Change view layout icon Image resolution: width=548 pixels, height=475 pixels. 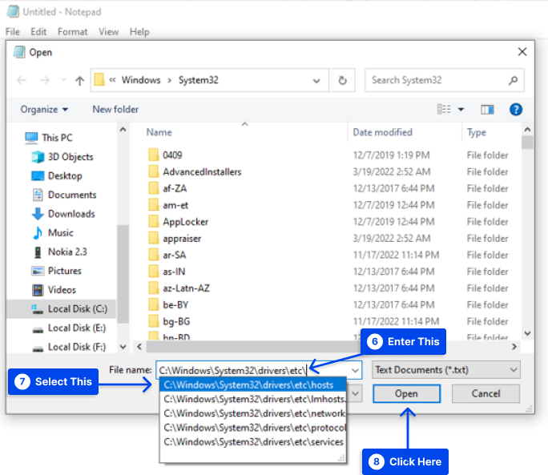pos(444,110)
